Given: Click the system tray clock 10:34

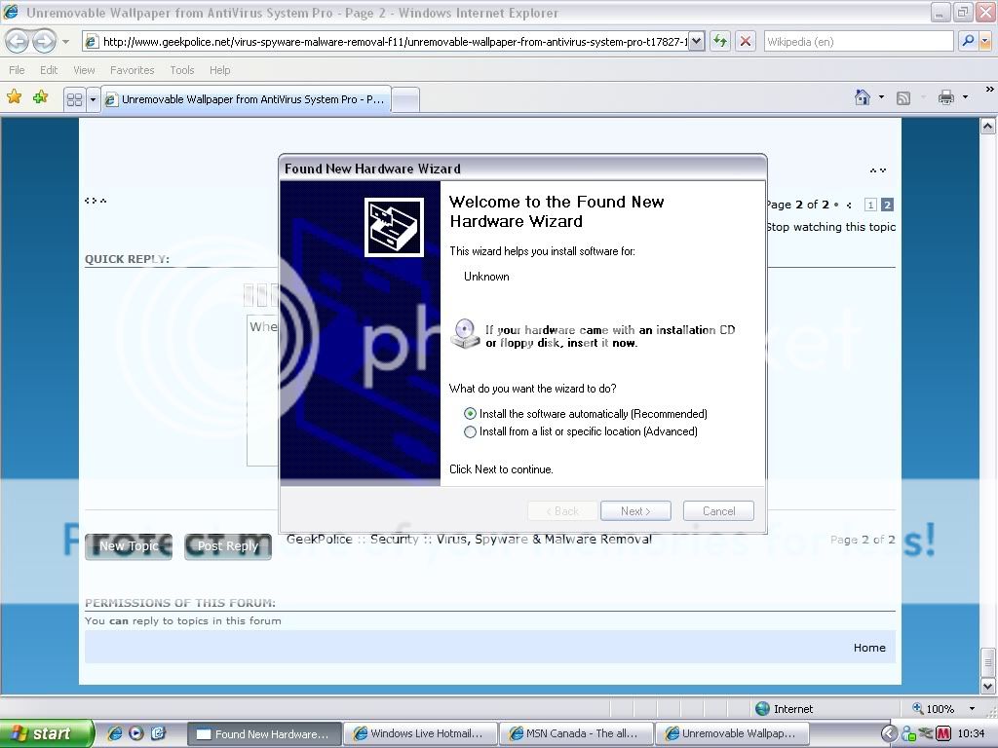Looking at the screenshot, I should tap(971, 734).
